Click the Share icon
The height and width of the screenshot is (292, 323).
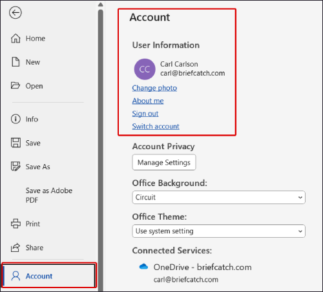(16, 247)
